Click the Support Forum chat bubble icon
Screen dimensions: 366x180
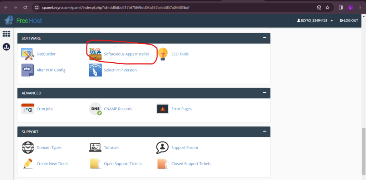pyautogui.click(x=163, y=148)
